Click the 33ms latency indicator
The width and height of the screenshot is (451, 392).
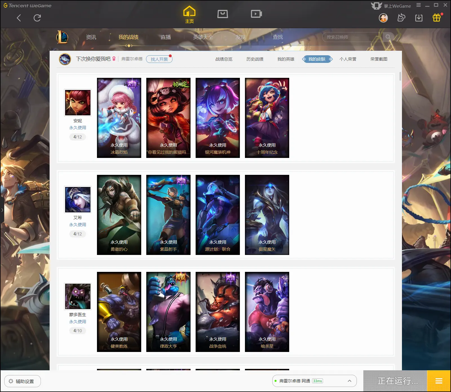[x=318, y=381]
